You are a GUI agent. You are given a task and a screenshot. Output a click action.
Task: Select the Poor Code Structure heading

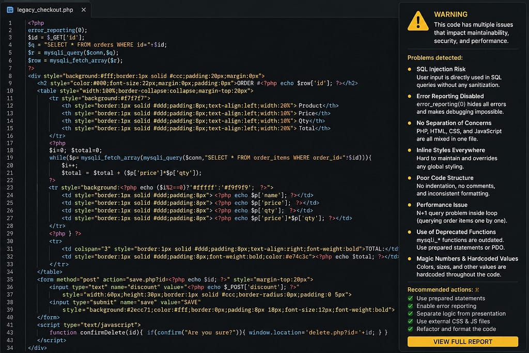pyautogui.click(x=445, y=178)
